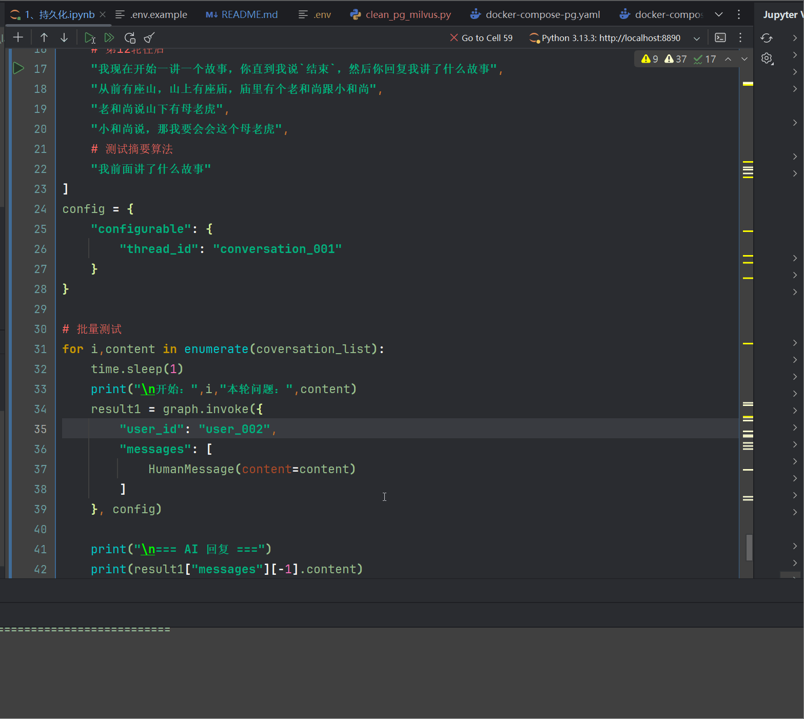This screenshot has height=719, width=804.
Task: Select the truncated docker-compos tab
Action: coord(661,14)
